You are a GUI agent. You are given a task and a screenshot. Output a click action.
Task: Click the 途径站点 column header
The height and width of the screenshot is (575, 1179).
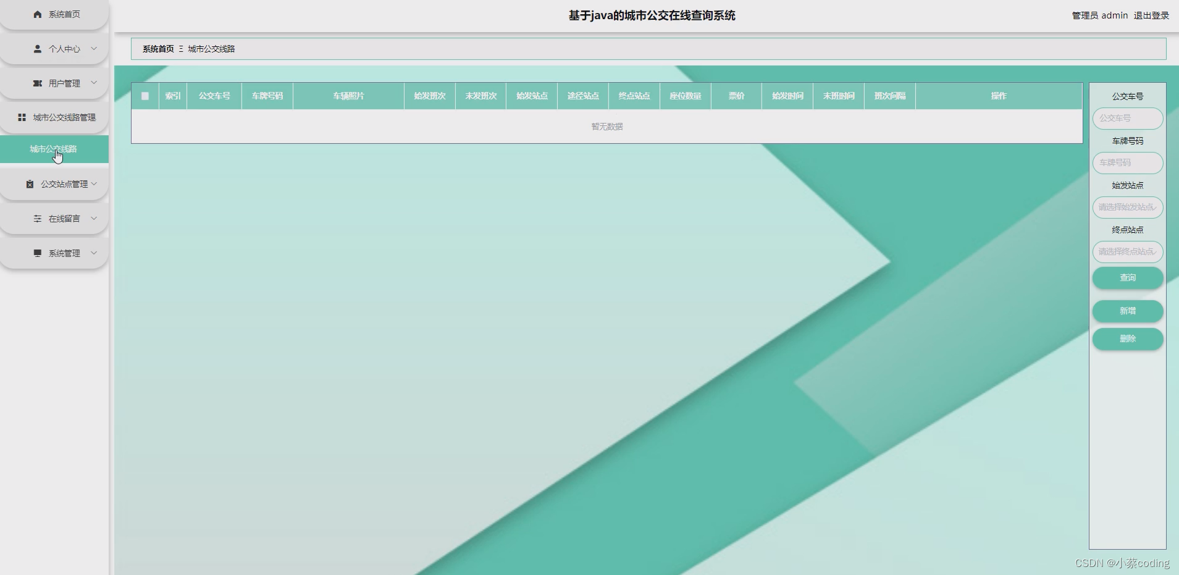point(583,96)
